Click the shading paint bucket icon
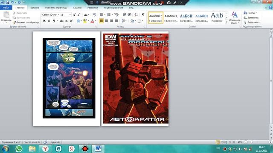The image size is (273, 153). (x=132, y=21)
